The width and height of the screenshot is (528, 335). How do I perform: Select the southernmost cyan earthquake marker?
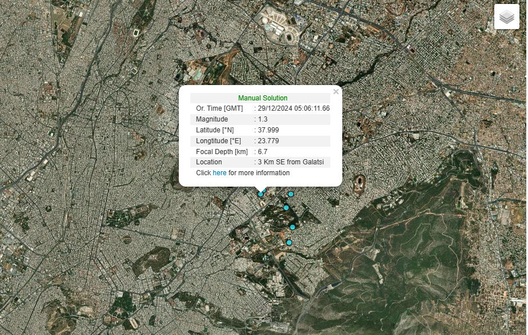click(289, 243)
